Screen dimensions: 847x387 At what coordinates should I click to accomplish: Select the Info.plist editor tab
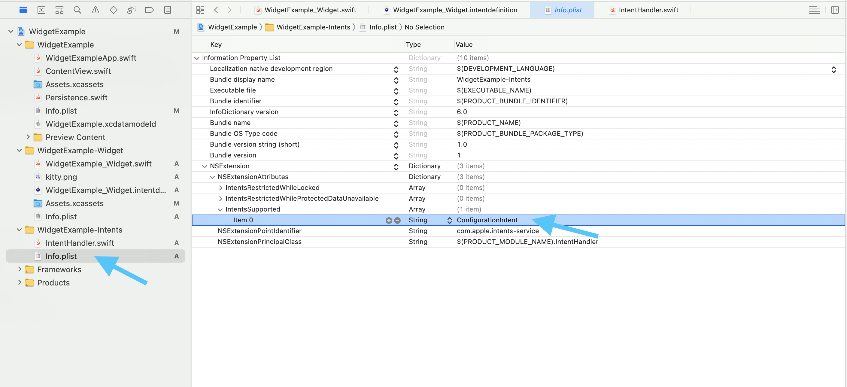[563, 10]
